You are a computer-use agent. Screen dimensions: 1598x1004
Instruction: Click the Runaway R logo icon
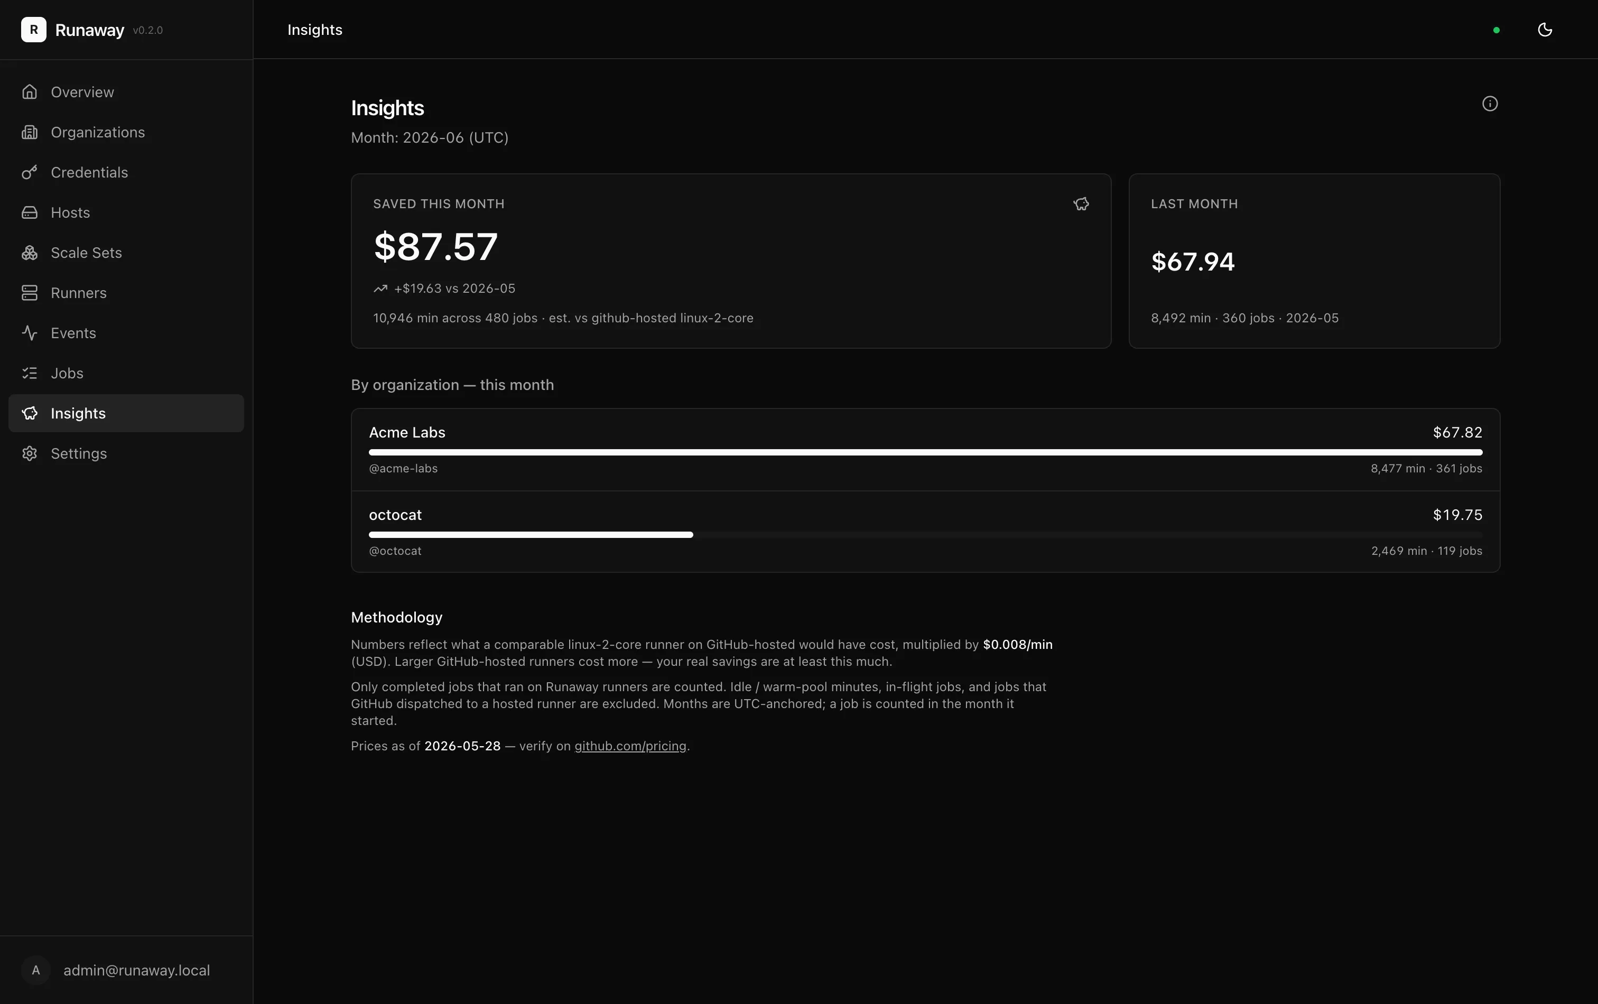pos(33,30)
